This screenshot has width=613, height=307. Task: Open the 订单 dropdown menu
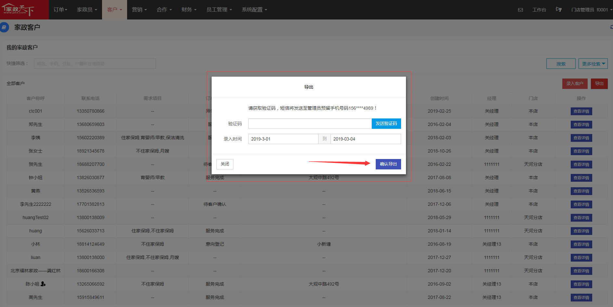[60, 10]
